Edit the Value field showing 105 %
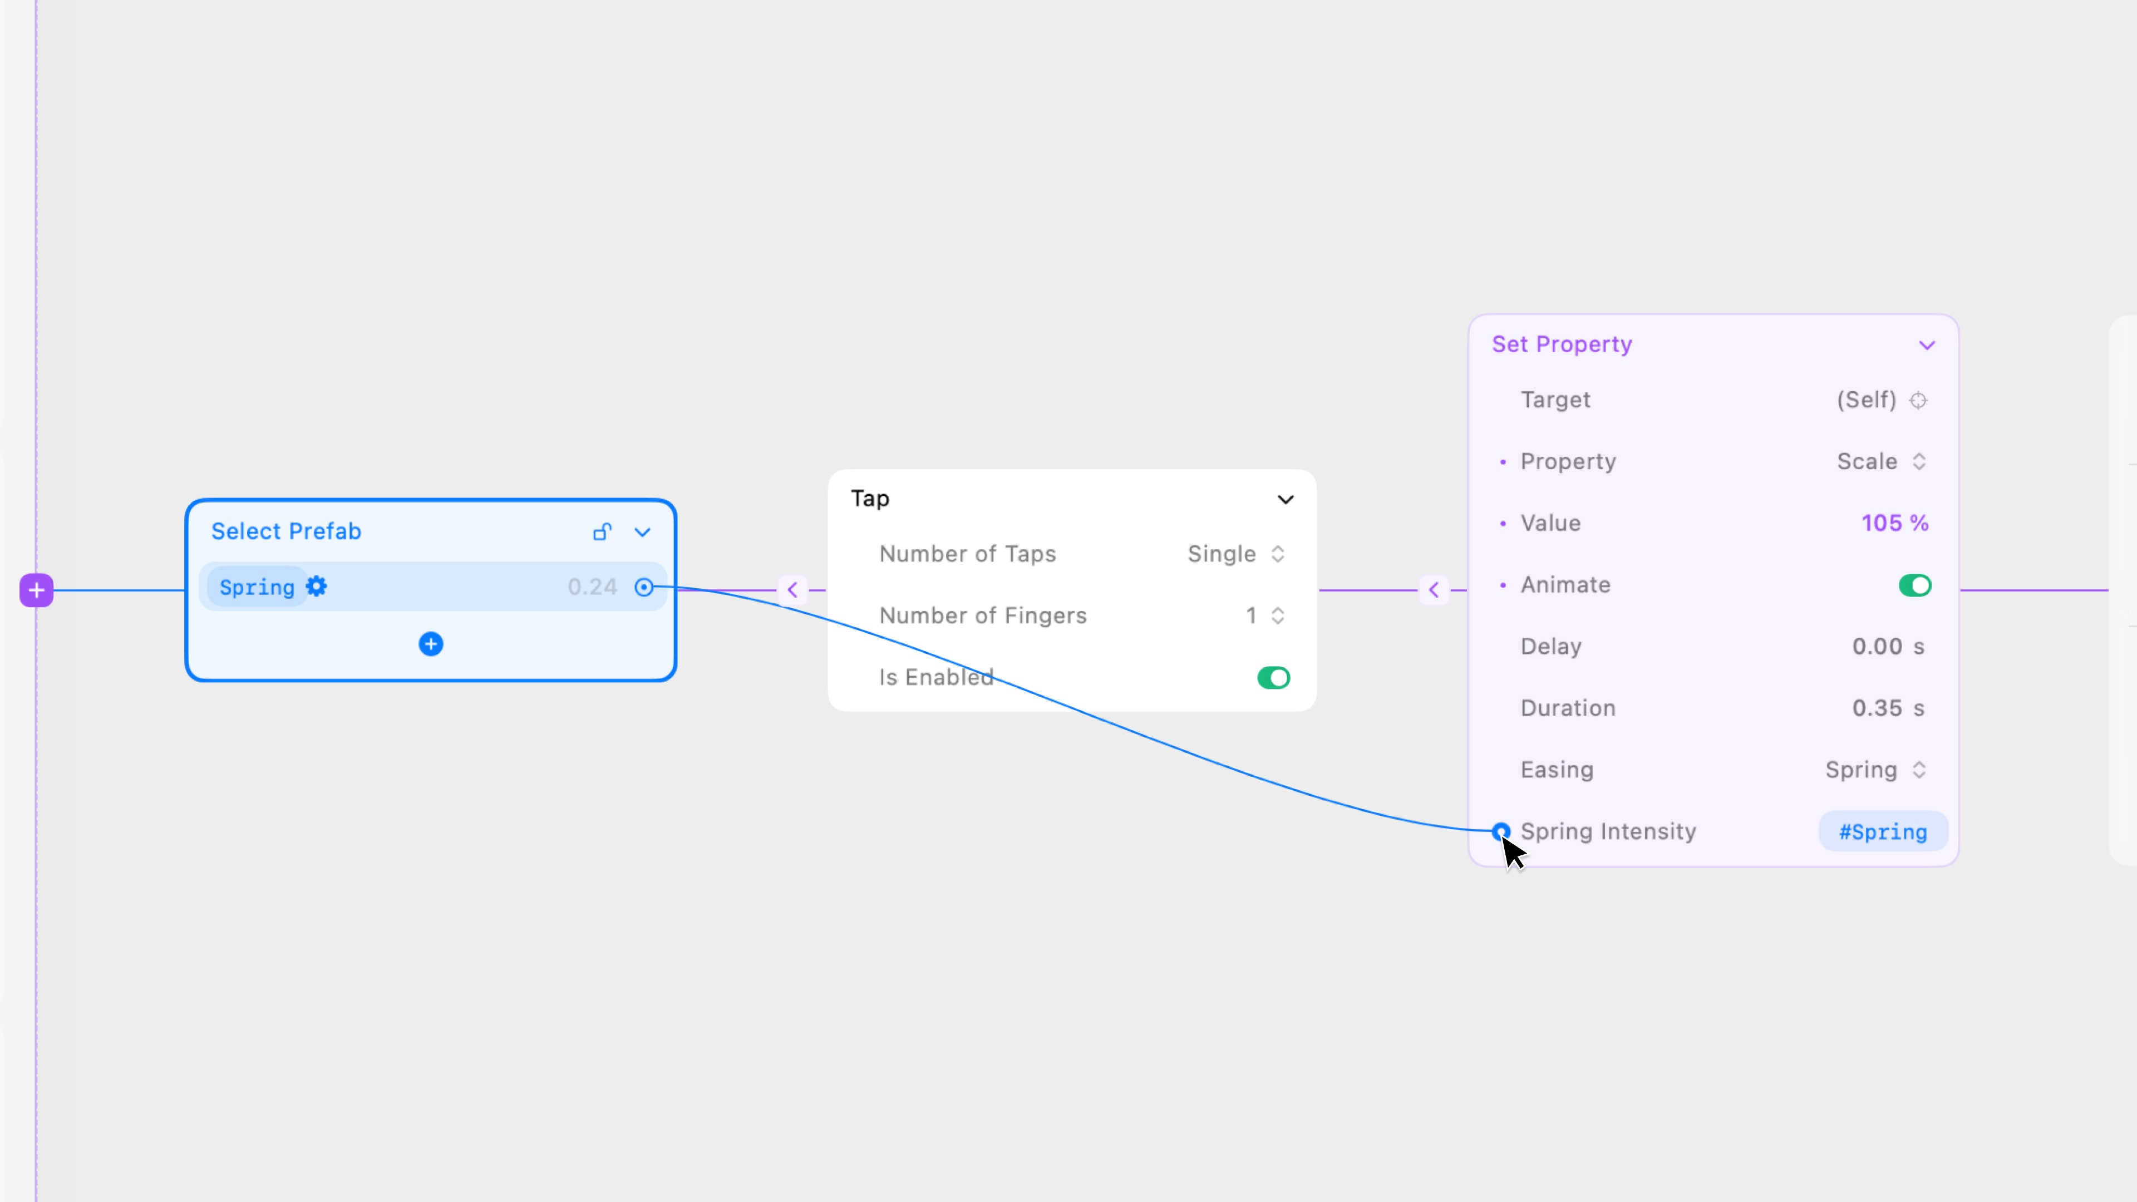Screen dimensions: 2137x1202 pyautogui.click(x=1895, y=523)
